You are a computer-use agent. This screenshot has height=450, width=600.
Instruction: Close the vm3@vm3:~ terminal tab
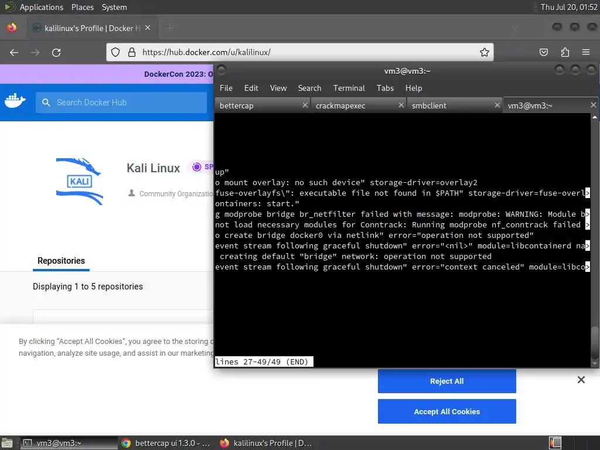point(593,105)
